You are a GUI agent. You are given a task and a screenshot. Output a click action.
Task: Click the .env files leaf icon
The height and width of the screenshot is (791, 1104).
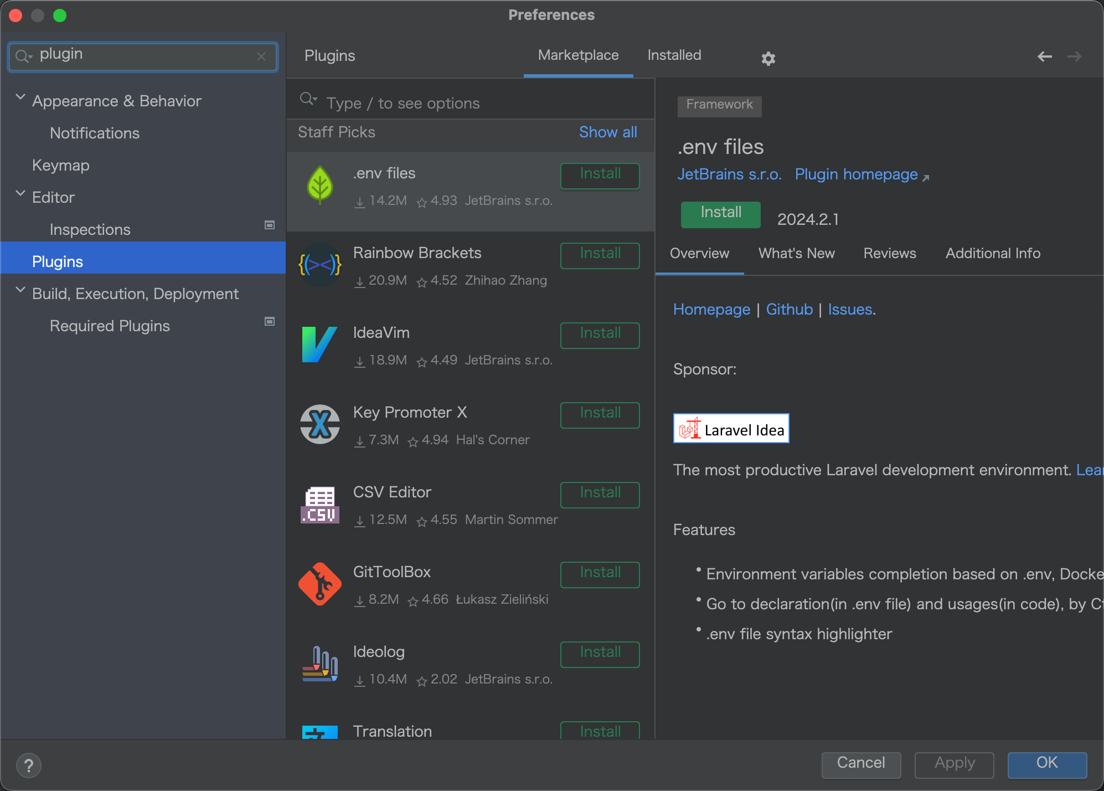point(319,185)
